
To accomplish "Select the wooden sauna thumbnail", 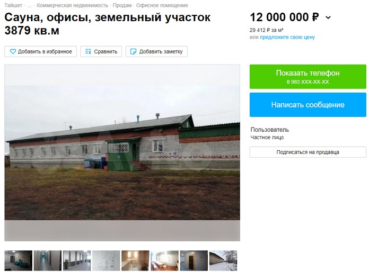I will (135, 260).
